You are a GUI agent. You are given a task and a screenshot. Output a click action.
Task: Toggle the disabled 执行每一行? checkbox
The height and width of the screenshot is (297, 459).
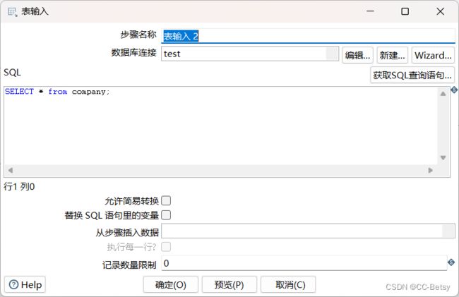pyautogui.click(x=166, y=247)
